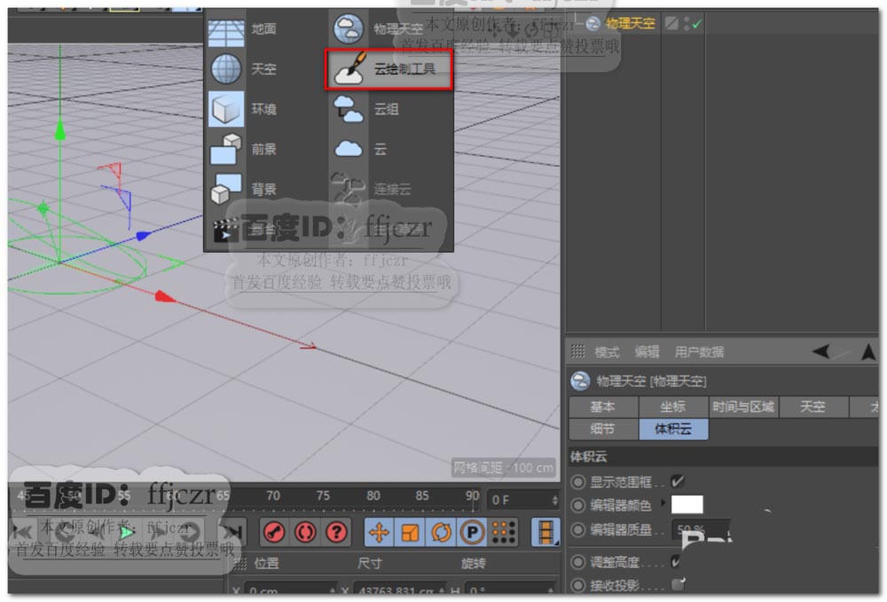887x602 pixels.
Task: Click the stepper arrows of 0 F field
Action: click(555, 500)
